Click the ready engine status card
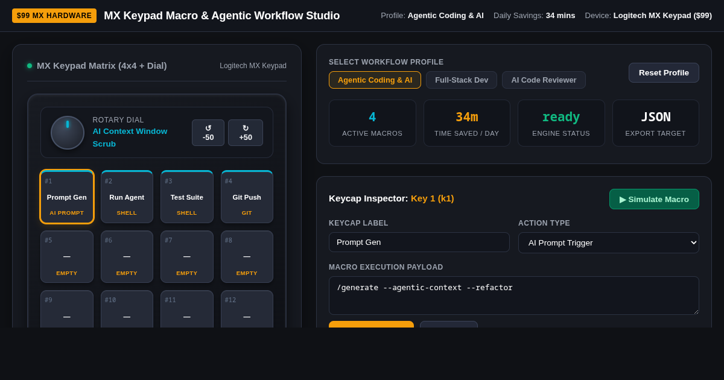This screenshot has width=724, height=380. (x=561, y=123)
